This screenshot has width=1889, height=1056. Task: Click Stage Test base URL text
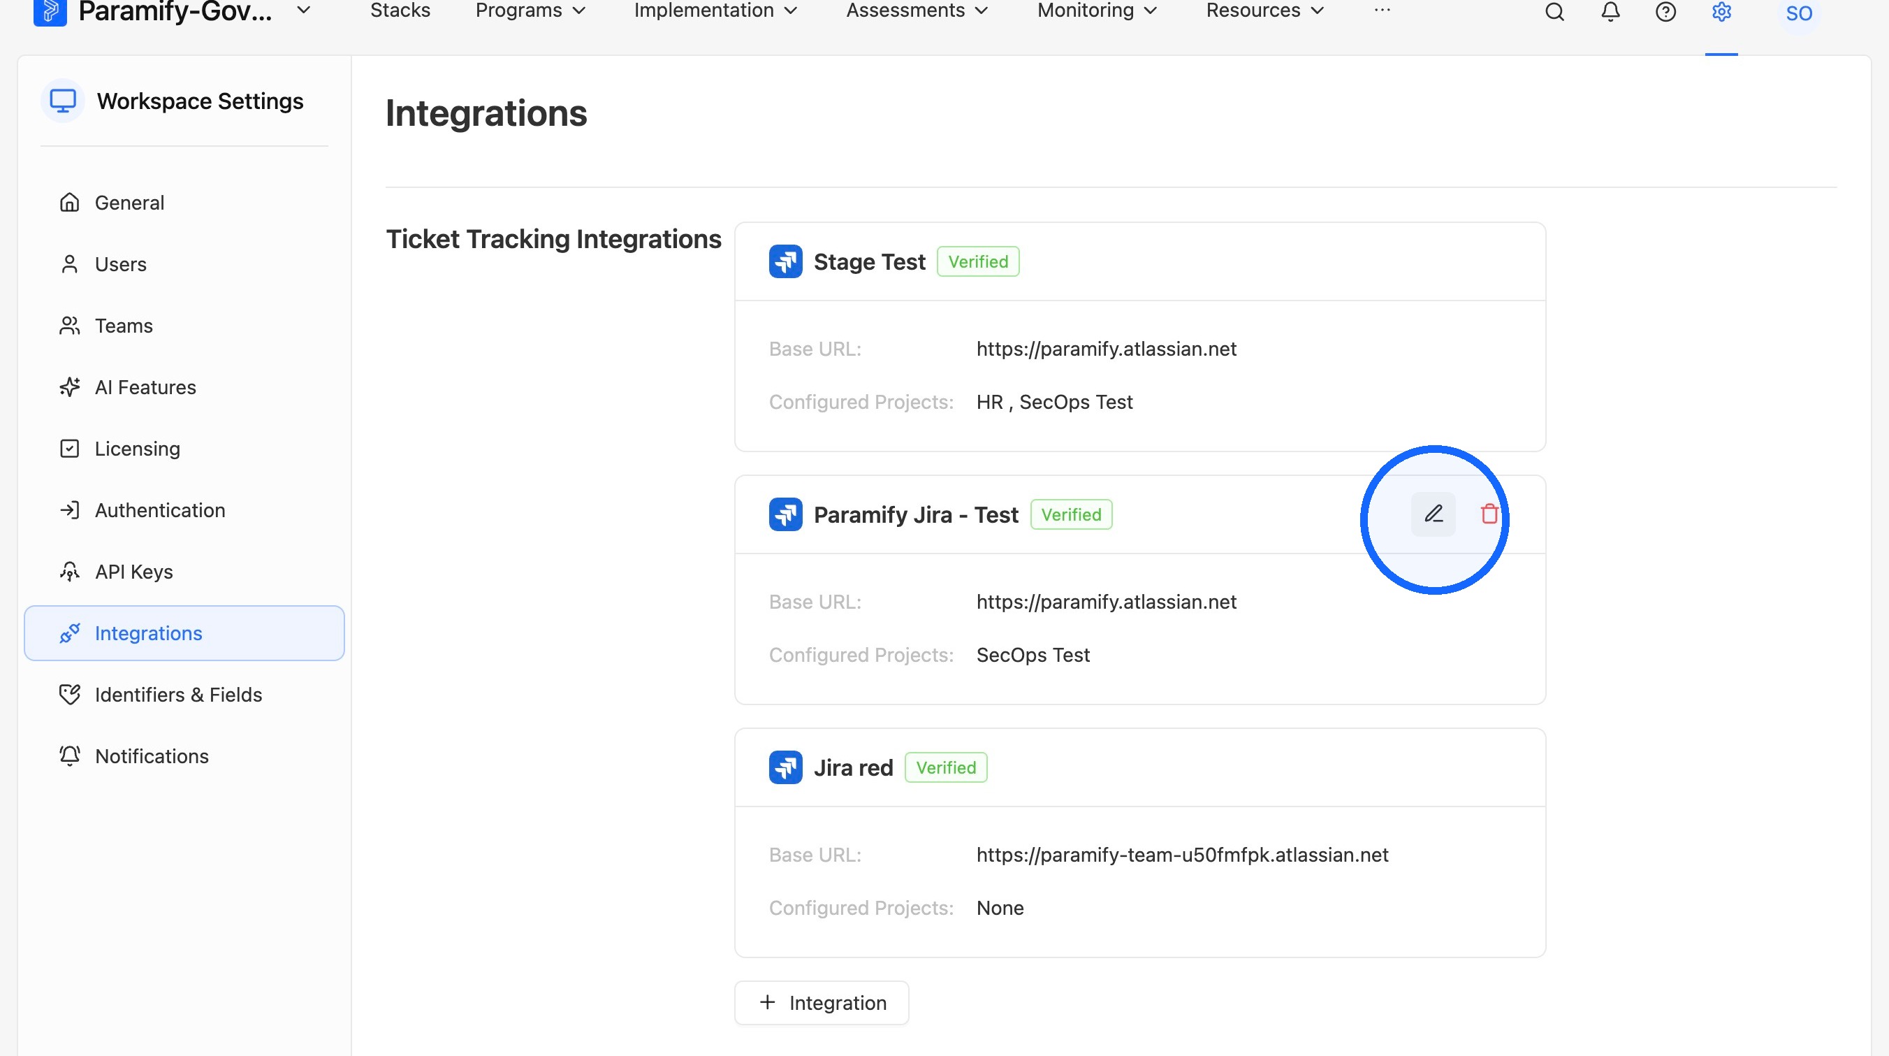1106,349
